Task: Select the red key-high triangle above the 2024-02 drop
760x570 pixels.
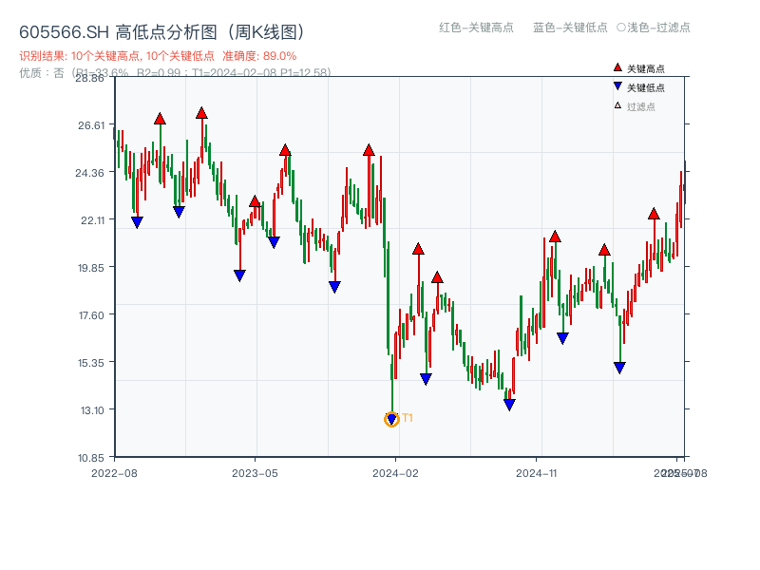Action: [370, 150]
